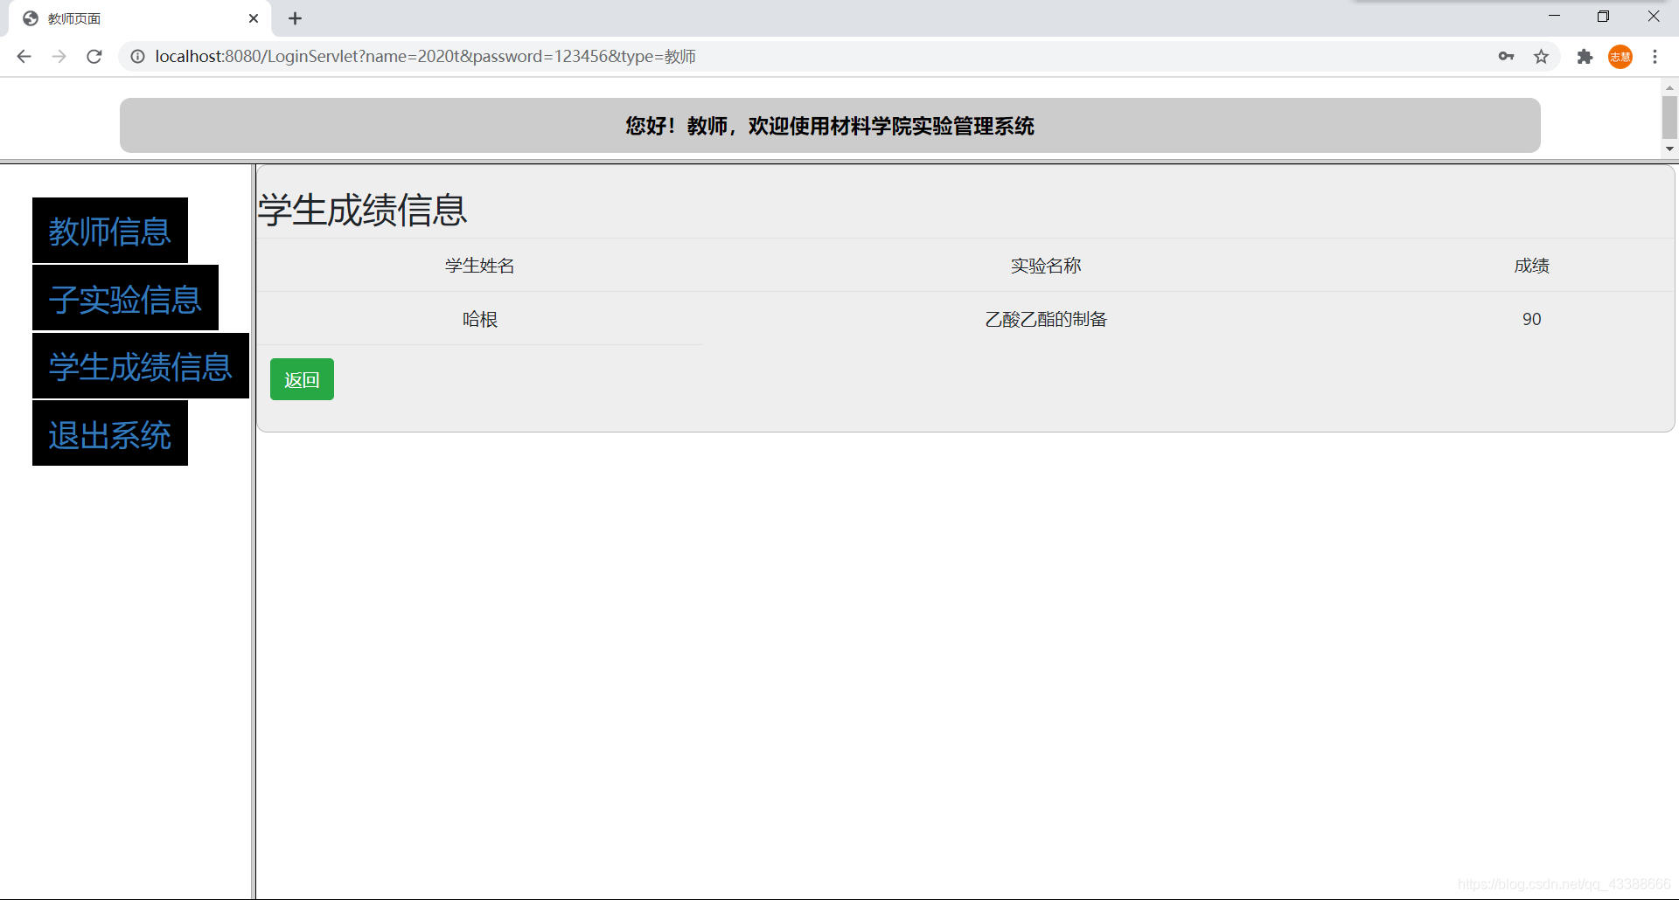Go back using browser back arrow
This screenshot has width=1679, height=900.
[x=24, y=57]
